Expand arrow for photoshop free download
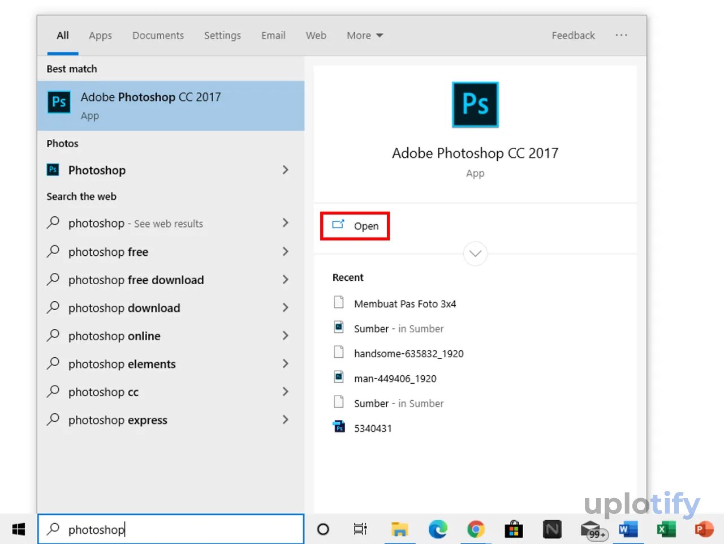Screen dimensions: 724x544 pos(285,280)
